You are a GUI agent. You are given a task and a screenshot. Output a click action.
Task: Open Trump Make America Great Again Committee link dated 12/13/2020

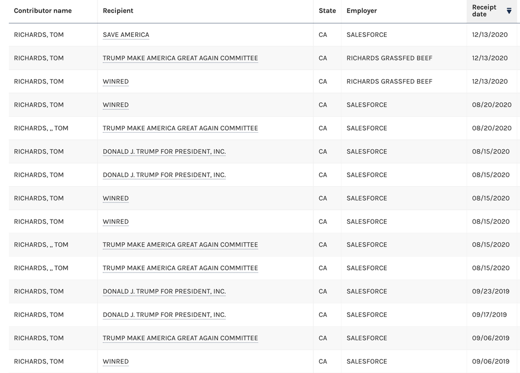(180, 58)
